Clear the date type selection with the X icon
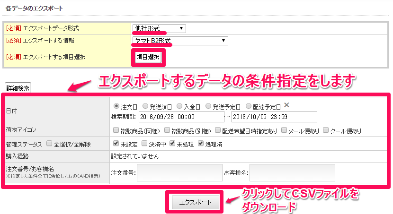This screenshot has height=214, width=393. pyautogui.click(x=286, y=105)
